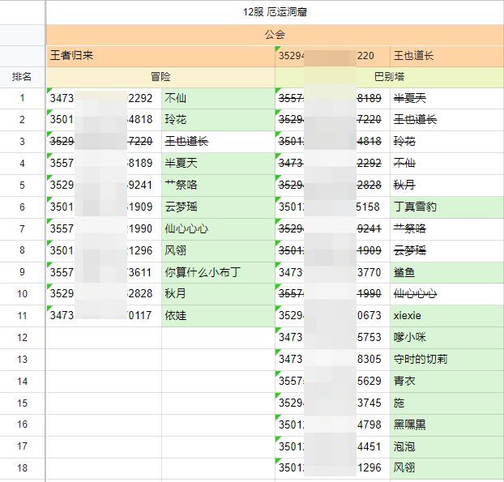Click the ID cell ending in 2292 in 冒险 column
This screenshot has width=504, height=482.
[104, 98]
